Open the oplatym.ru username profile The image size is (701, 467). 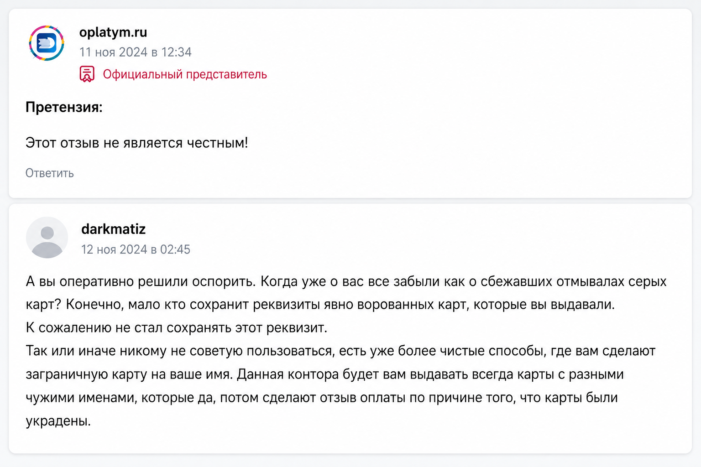(x=113, y=32)
